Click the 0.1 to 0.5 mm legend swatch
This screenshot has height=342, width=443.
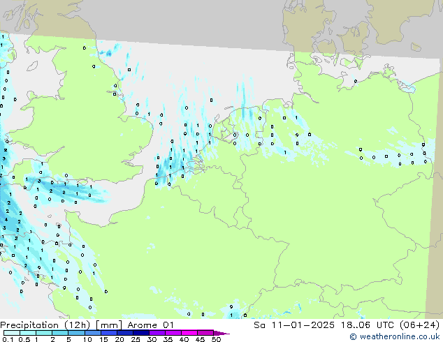[x=12, y=333]
